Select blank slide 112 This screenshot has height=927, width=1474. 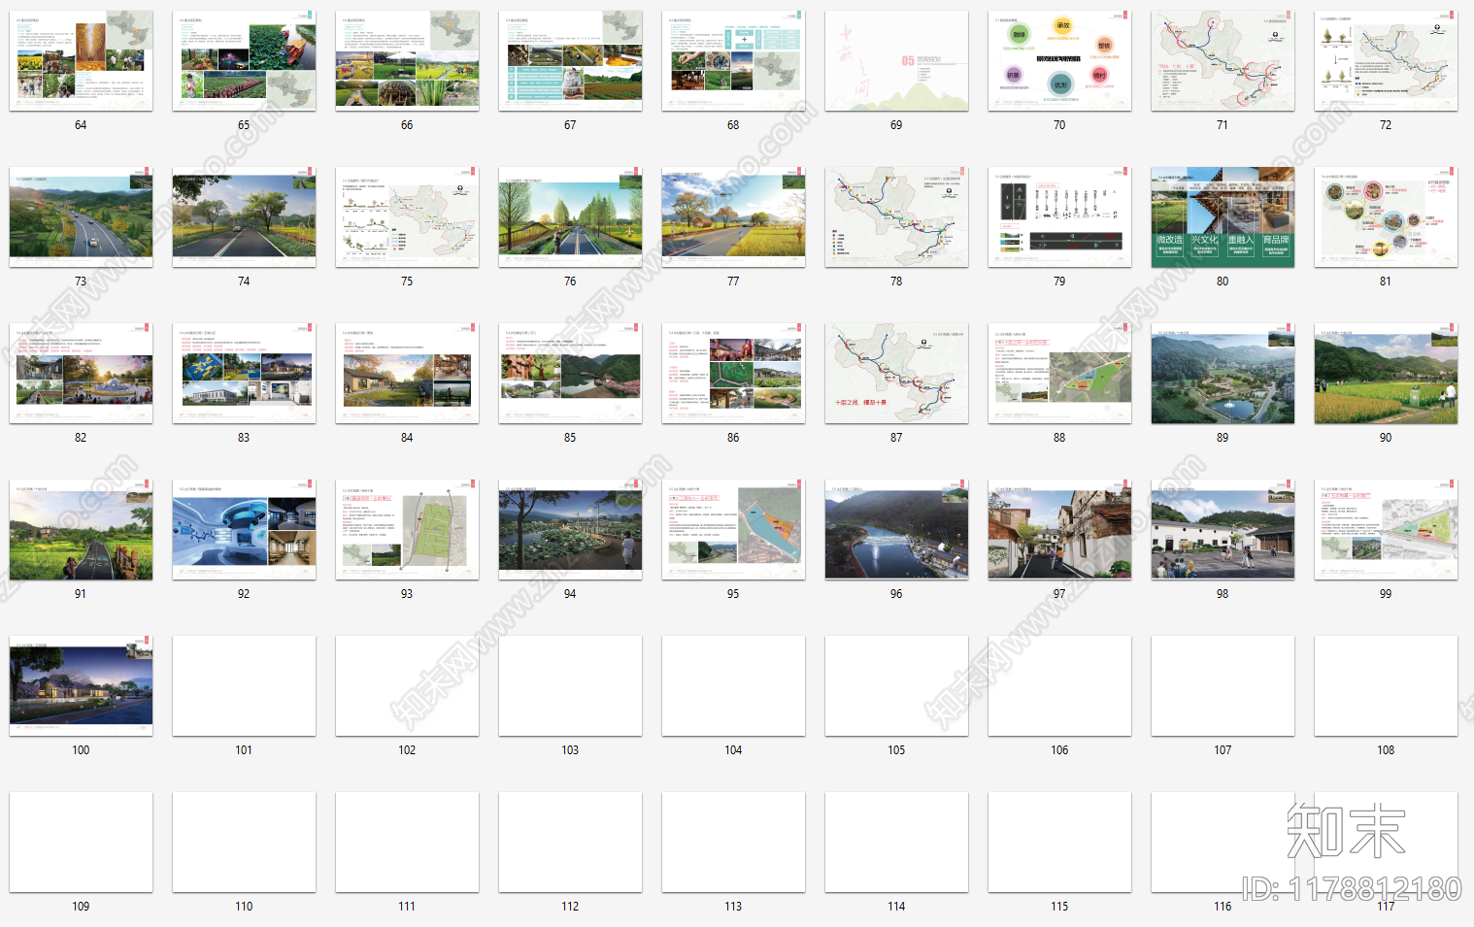pos(570,842)
